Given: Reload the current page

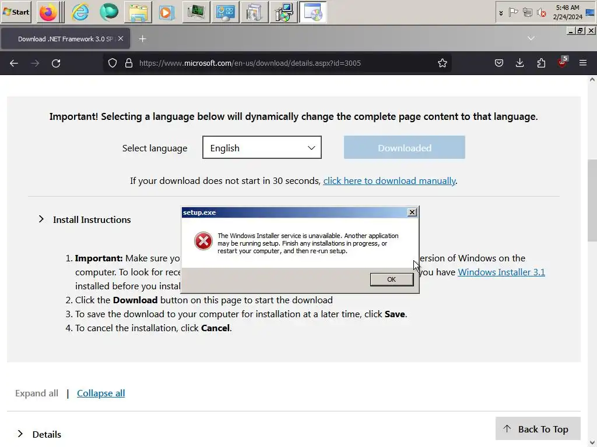Looking at the screenshot, I should coord(56,63).
